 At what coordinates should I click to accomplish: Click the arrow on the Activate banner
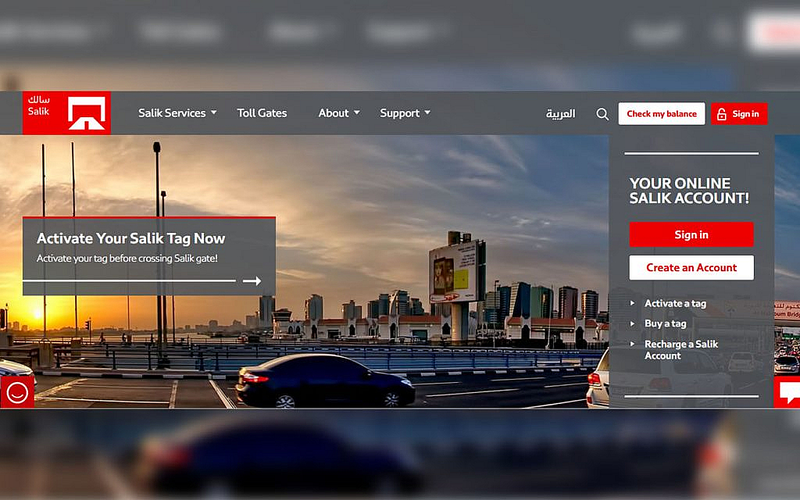pyautogui.click(x=252, y=280)
